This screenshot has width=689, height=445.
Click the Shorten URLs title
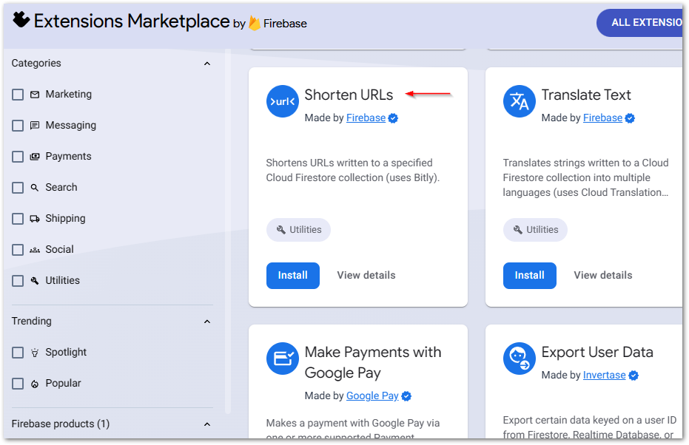coord(349,95)
